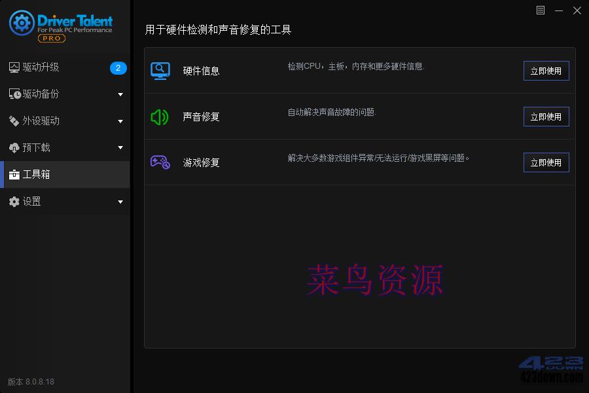Open the main menu at top right
Viewport: 589px width, 393px height.
pos(539,10)
